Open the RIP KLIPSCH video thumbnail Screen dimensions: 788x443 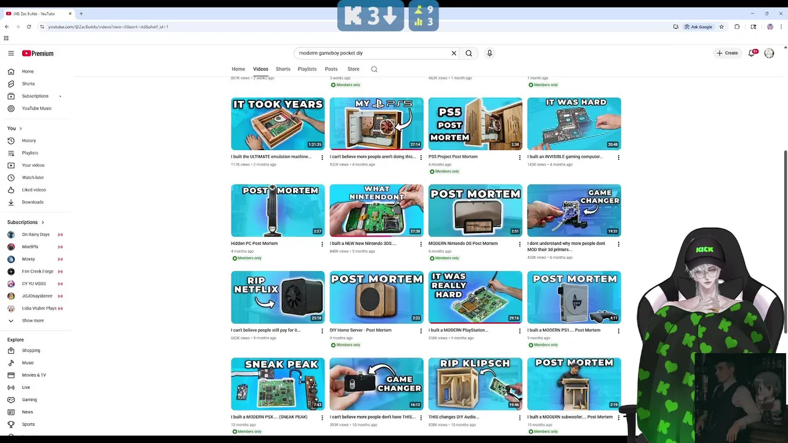point(475,384)
